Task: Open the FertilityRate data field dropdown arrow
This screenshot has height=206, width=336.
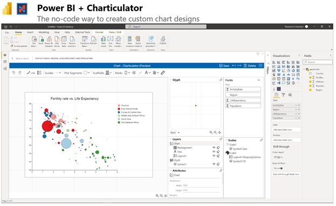Action: (x=296, y=105)
